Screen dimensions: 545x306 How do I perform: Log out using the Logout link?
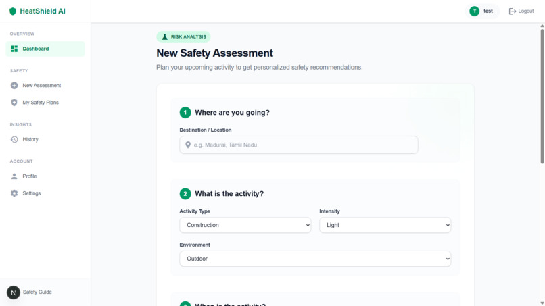521,11
